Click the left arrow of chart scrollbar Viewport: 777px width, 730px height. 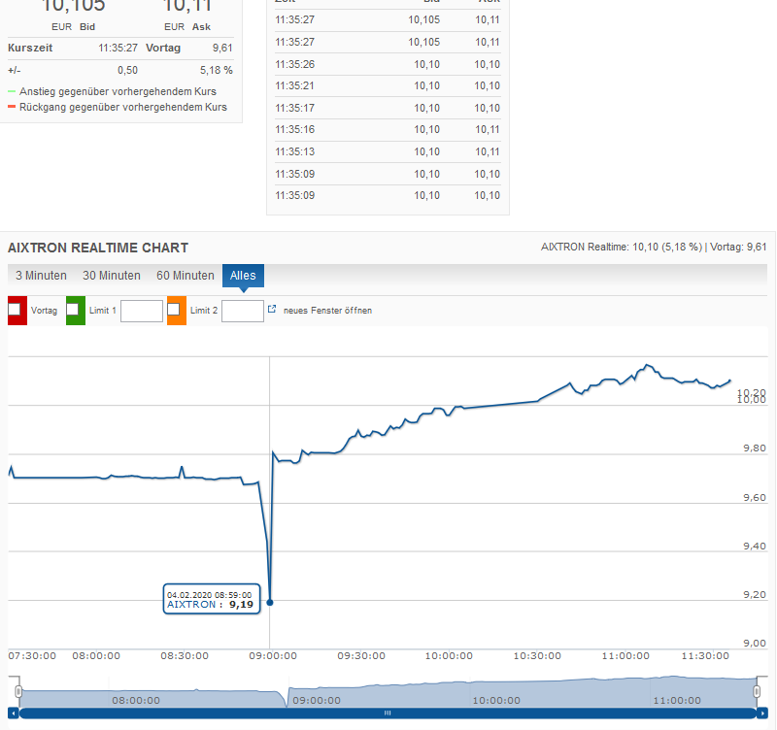tap(14, 713)
